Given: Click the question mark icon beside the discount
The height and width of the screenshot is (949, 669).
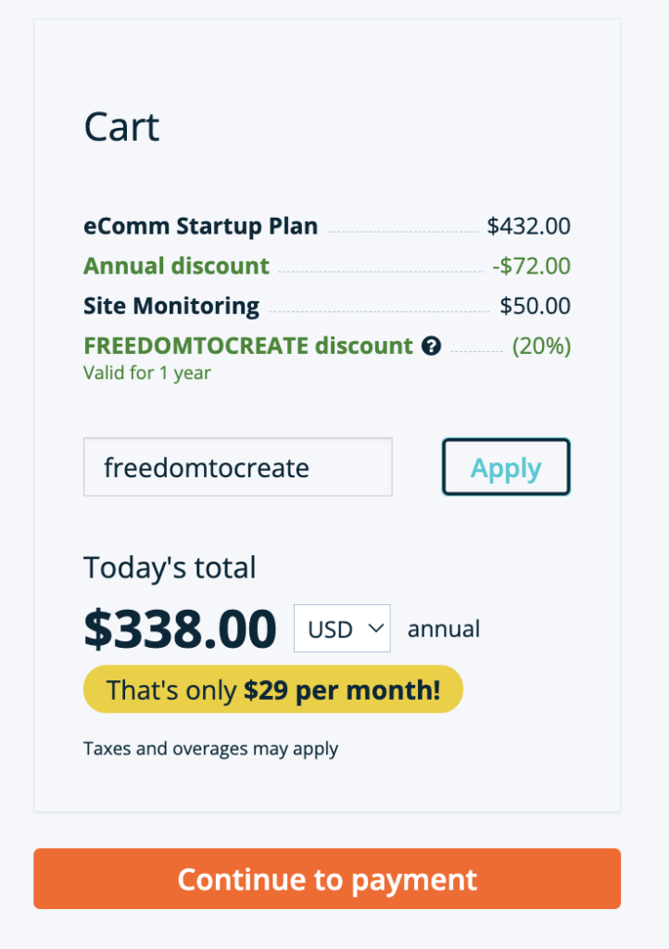Looking at the screenshot, I should (x=429, y=347).
